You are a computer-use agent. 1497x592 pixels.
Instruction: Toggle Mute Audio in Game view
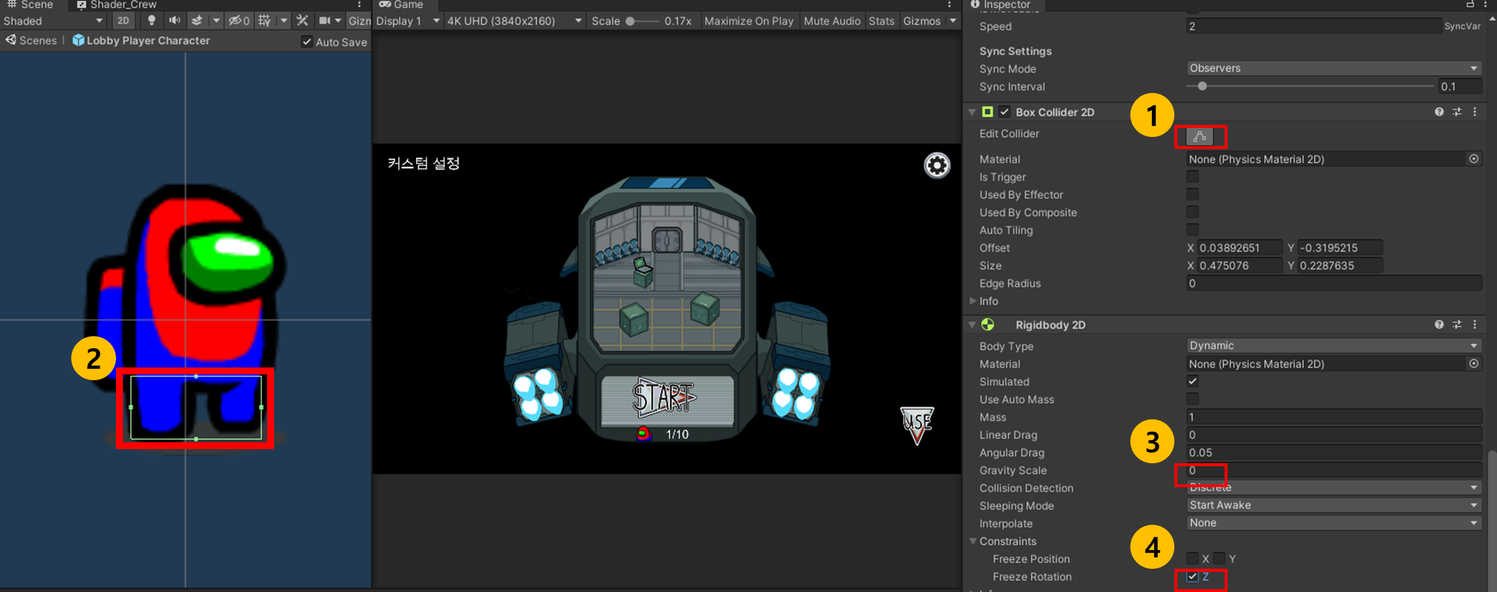pyautogui.click(x=832, y=21)
